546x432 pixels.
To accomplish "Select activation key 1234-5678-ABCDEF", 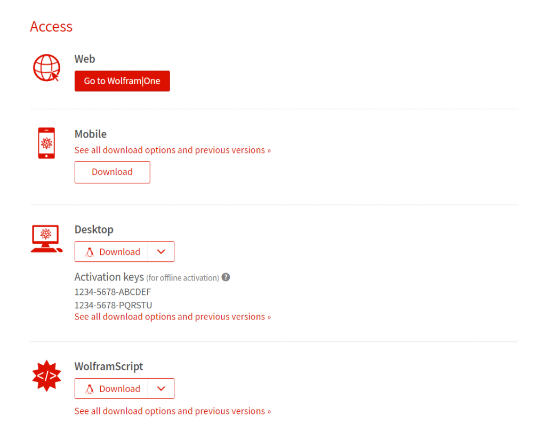I will click(x=113, y=292).
